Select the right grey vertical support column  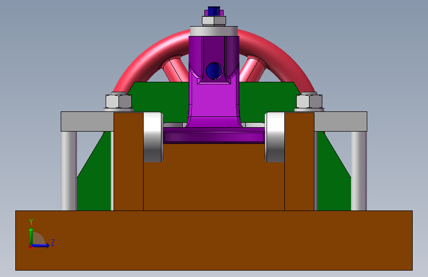359,171
